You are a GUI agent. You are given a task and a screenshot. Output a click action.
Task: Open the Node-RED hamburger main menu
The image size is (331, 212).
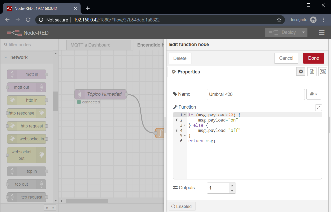pos(322,32)
